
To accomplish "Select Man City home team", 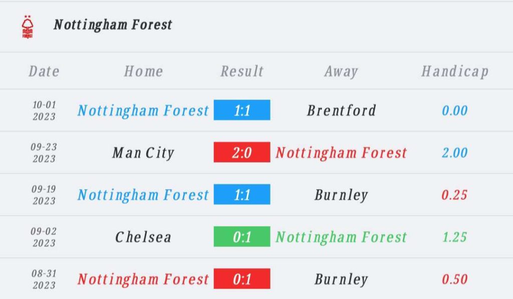I will pos(143,153).
